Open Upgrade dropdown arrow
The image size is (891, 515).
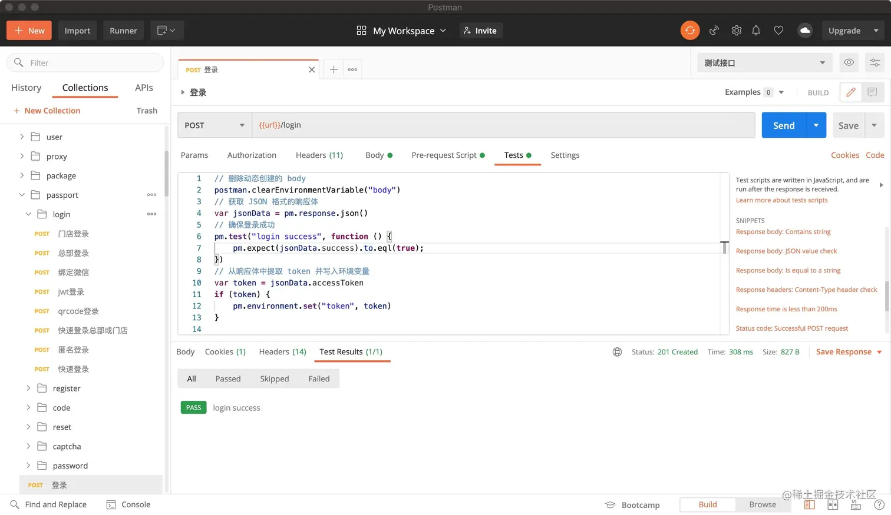[x=876, y=31]
